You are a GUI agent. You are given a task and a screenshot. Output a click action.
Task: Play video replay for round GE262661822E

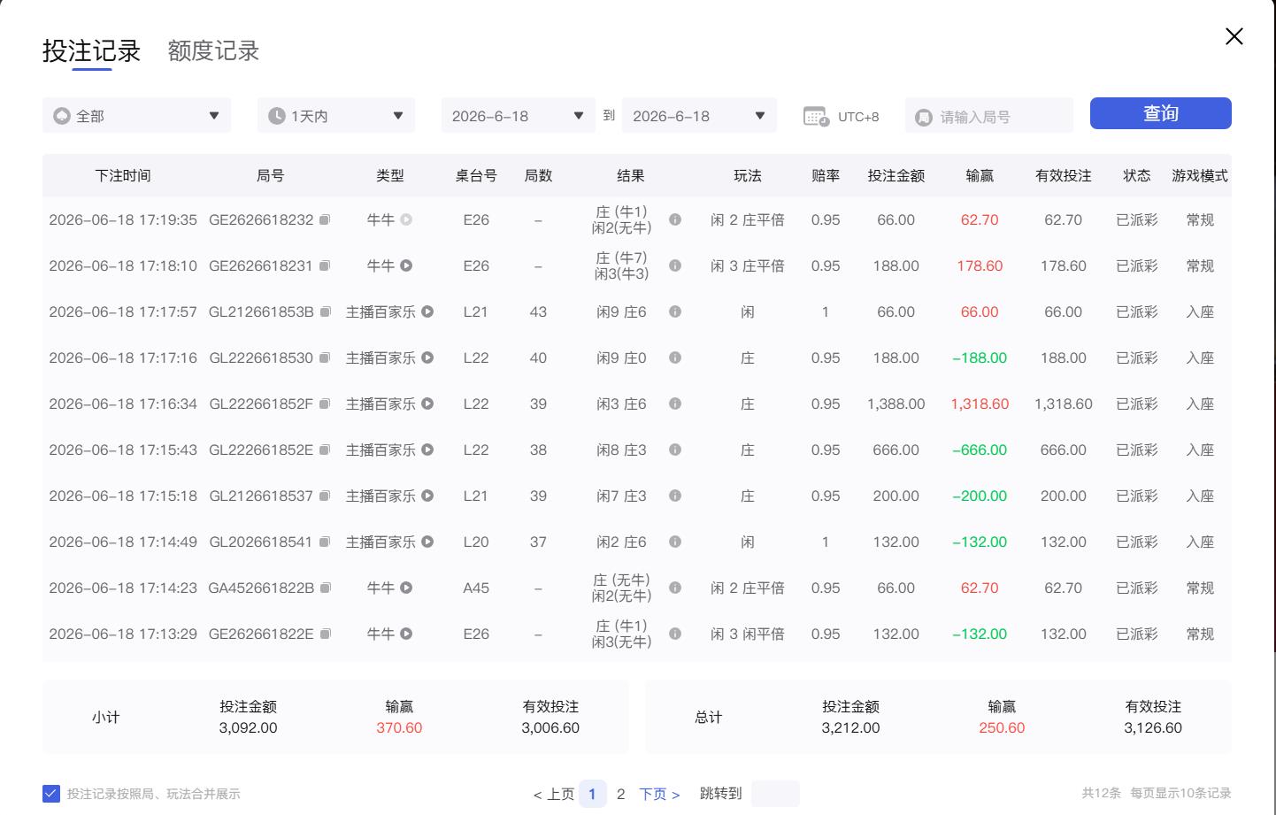click(406, 634)
